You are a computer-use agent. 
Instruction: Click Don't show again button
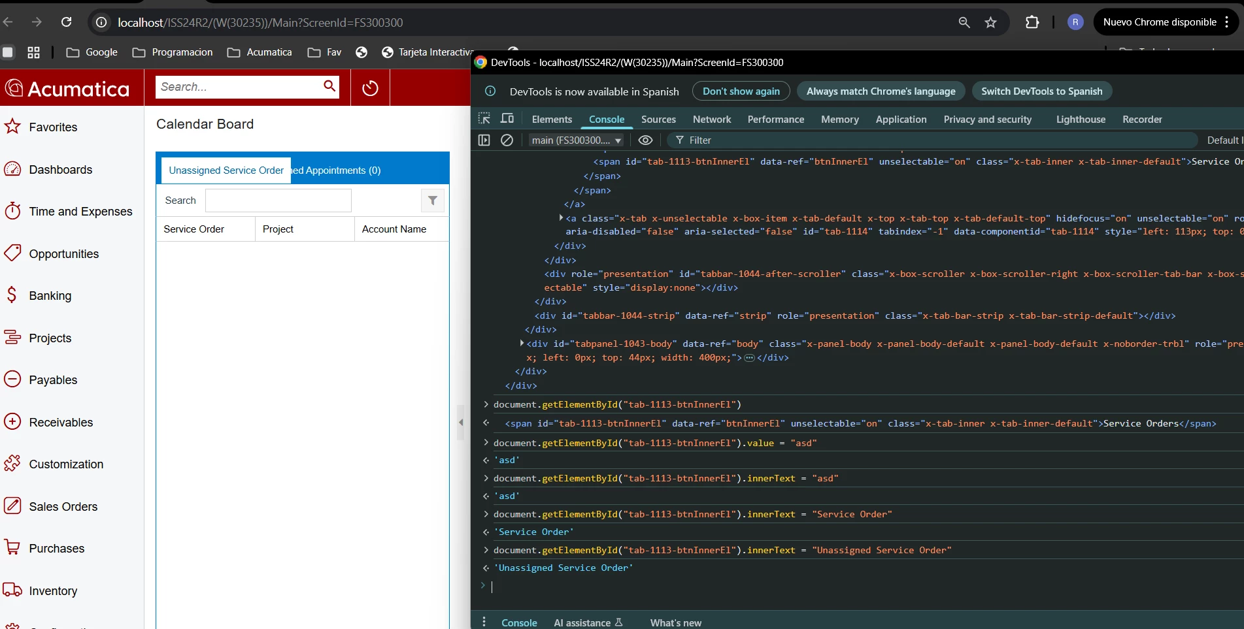(x=741, y=91)
